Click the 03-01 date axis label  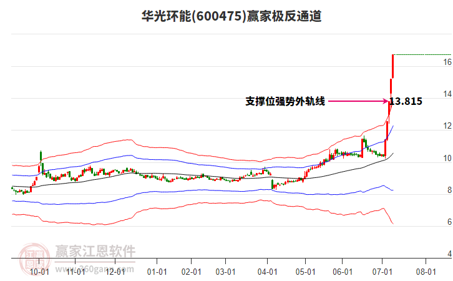point(226,272)
